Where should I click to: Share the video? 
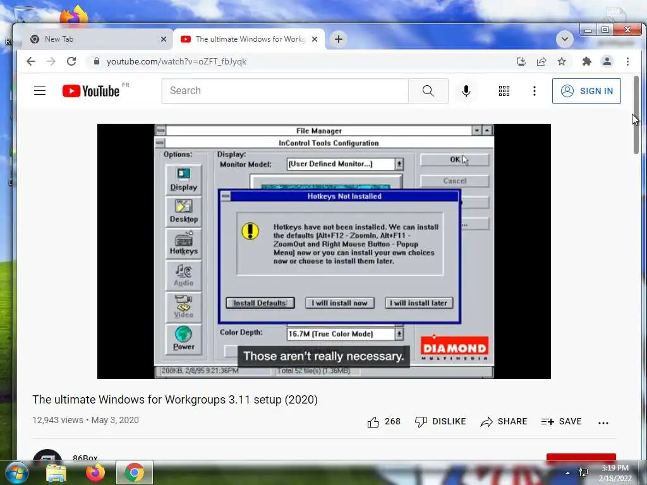(x=504, y=421)
